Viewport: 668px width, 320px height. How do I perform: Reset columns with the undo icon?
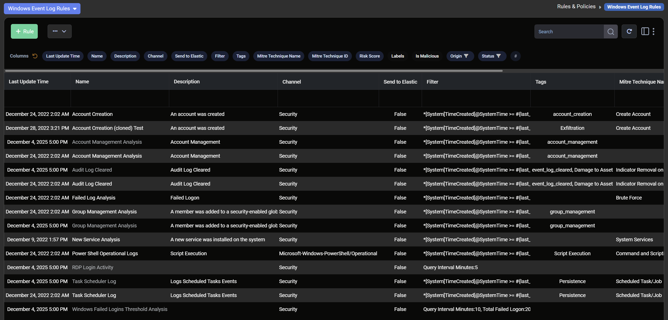pyautogui.click(x=35, y=56)
